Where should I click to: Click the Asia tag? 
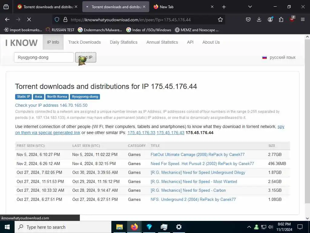(x=38, y=97)
